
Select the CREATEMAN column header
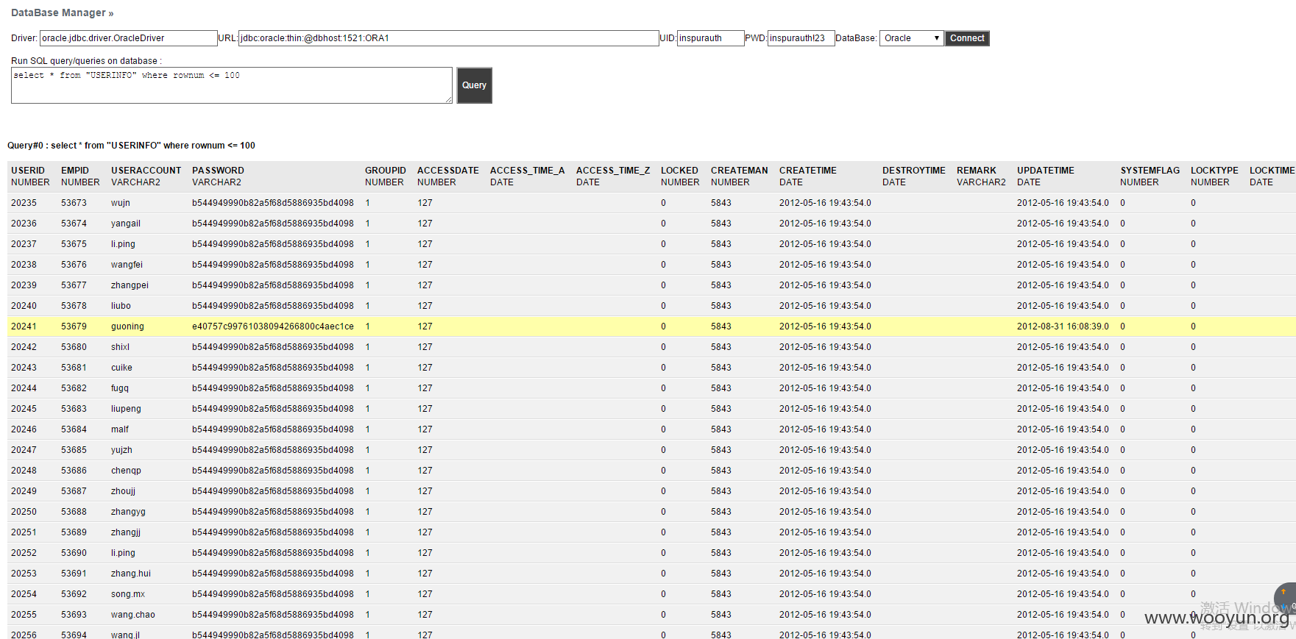pyautogui.click(x=740, y=171)
